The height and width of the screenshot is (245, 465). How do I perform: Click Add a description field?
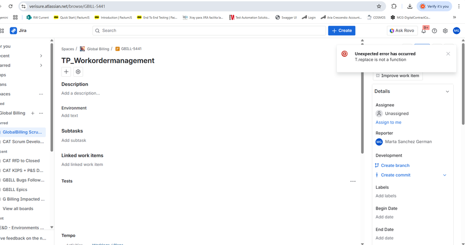(81, 93)
